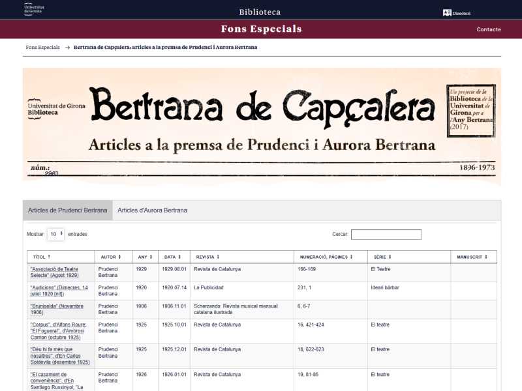Screen dimensions: 522x391
Task: Switch to Articles d'Aurora Bertrana tab
Action: [x=152, y=210]
